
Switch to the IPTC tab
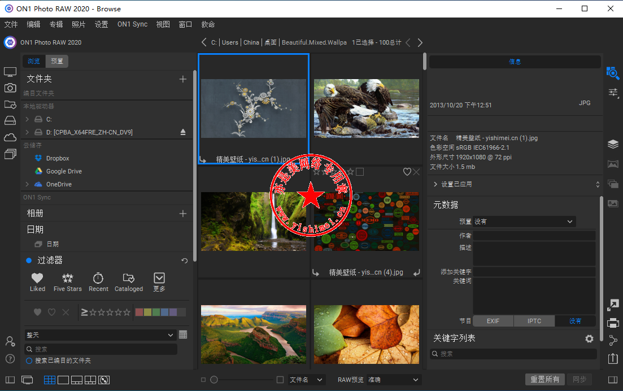(534, 321)
